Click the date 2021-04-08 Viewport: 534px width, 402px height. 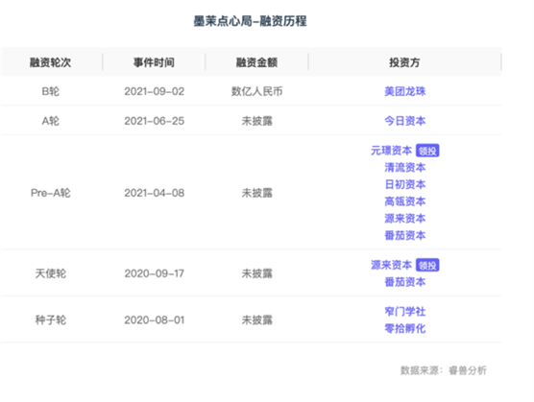pyautogui.click(x=155, y=193)
